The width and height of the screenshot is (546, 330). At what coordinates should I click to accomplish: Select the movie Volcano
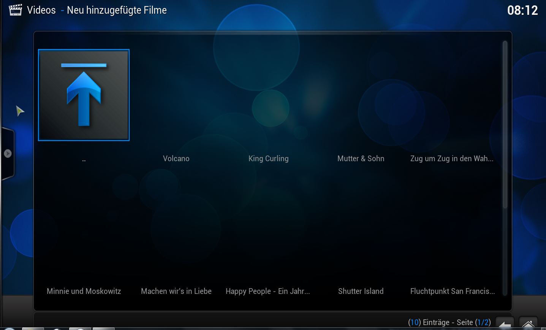[176, 159]
